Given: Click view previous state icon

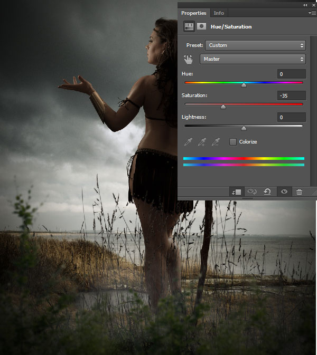Looking at the screenshot, I should (x=252, y=192).
